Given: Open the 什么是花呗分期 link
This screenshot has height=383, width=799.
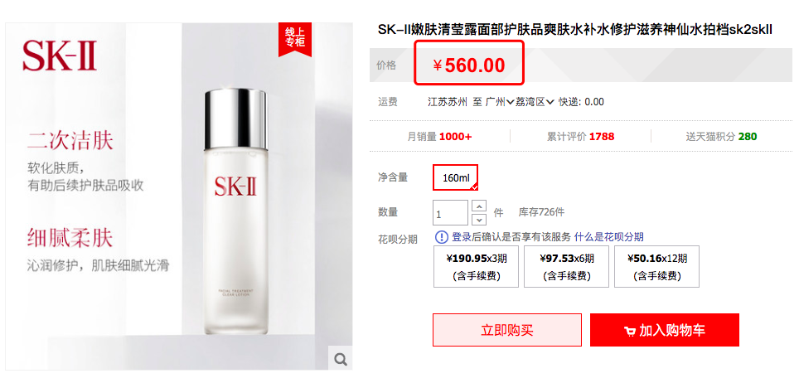Looking at the screenshot, I should (609, 237).
